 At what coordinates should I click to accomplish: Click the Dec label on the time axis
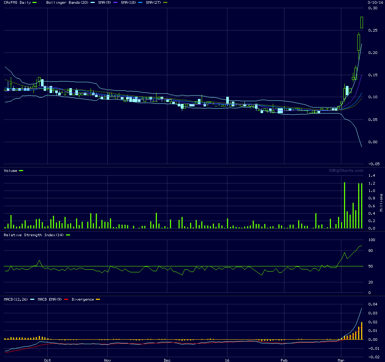(167, 360)
